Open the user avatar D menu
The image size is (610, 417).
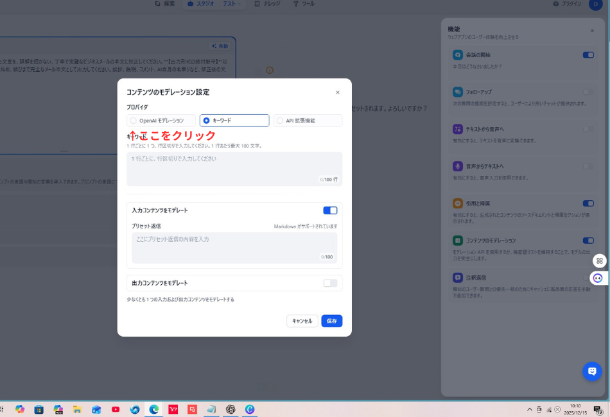[595, 4]
